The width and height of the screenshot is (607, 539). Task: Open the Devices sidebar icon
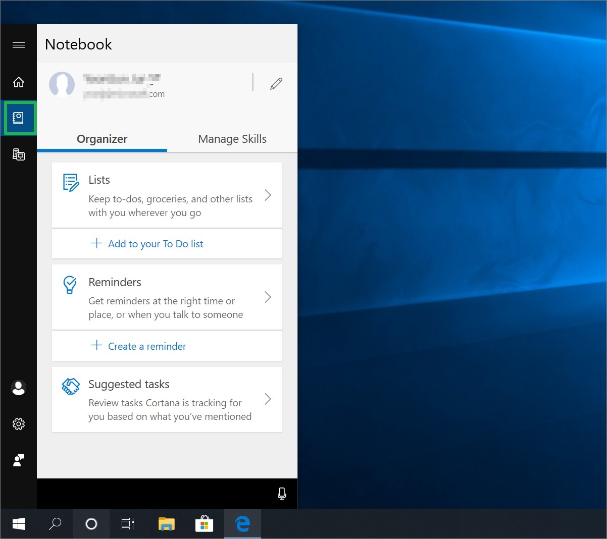click(19, 154)
